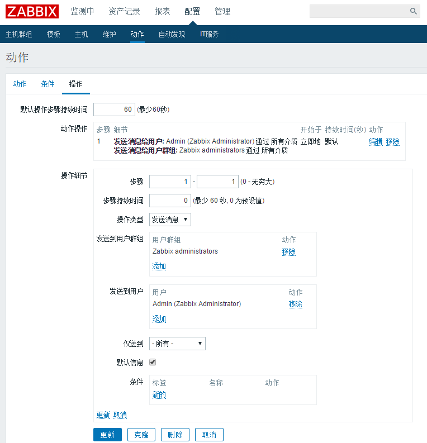Click 移除 link for step 1 operation
Screen dimensions: 427x443
(x=392, y=141)
